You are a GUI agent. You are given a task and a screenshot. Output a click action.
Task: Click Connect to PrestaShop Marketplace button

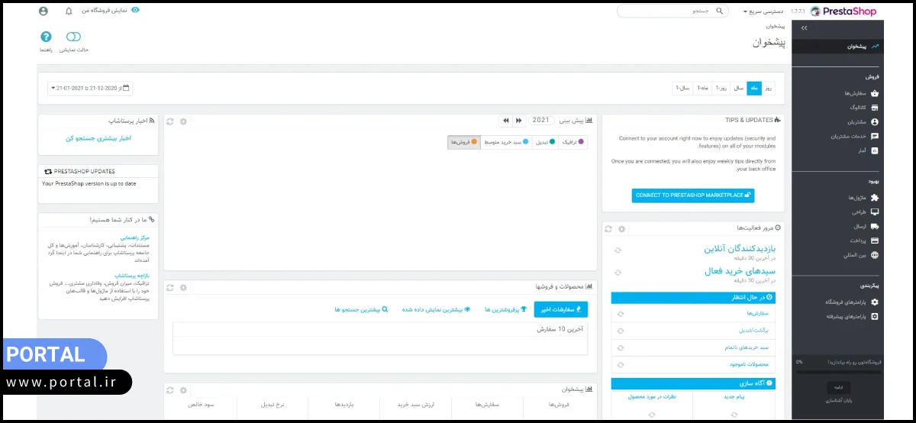point(693,195)
